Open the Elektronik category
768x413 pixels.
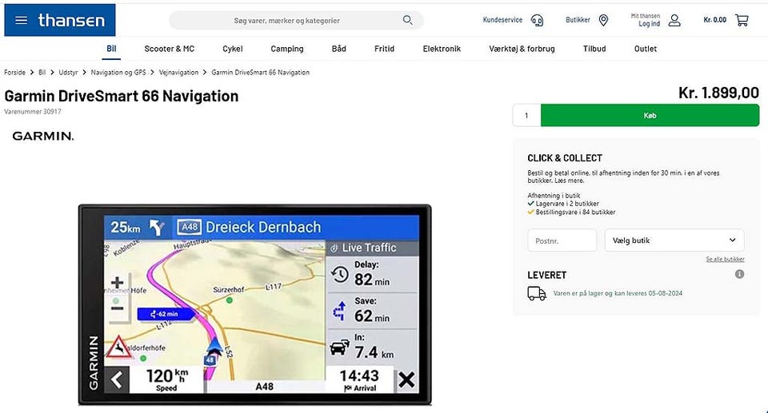coord(442,49)
